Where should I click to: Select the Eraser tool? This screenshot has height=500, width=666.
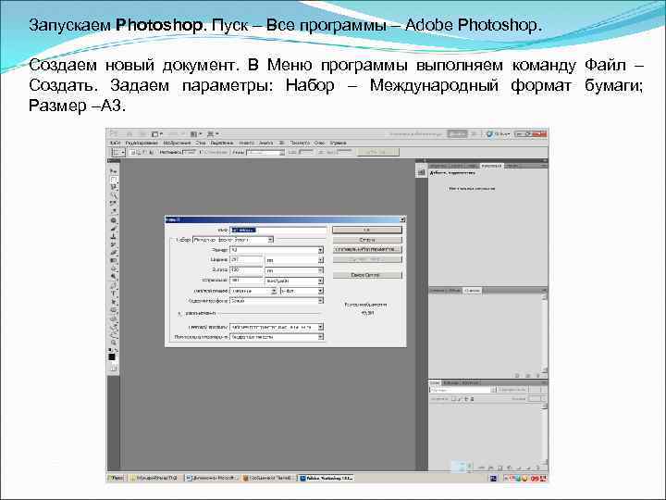[x=113, y=254]
